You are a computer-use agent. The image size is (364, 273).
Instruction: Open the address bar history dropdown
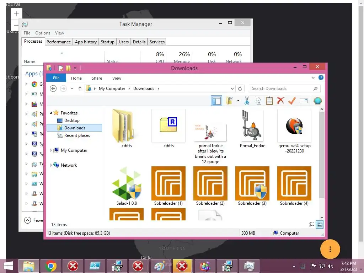(x=232, y=89)
